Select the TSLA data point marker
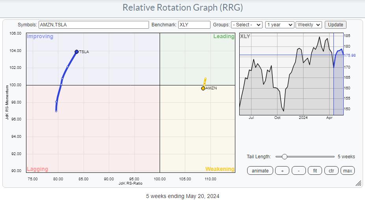Image resolution: width=365 pixels, height=200 pixels. (x=76, y=52)
